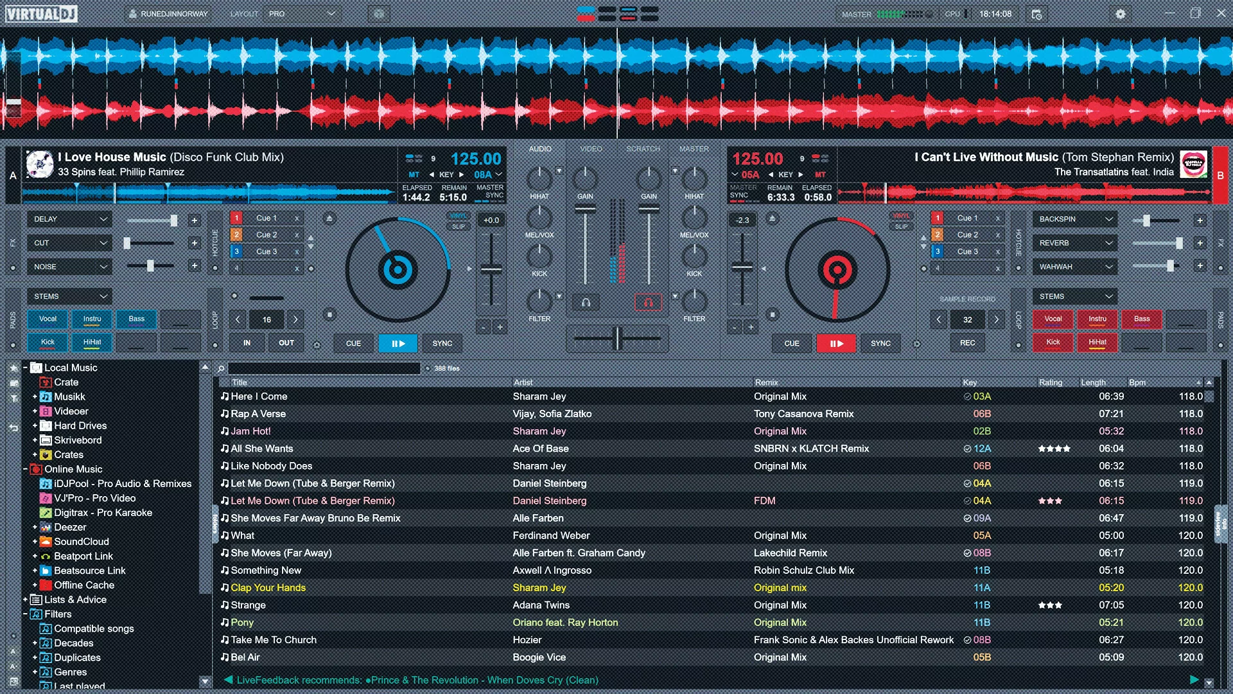Open Beatport Link folder
Viewport: 1233px width, 694px height.
pos(83,556)
